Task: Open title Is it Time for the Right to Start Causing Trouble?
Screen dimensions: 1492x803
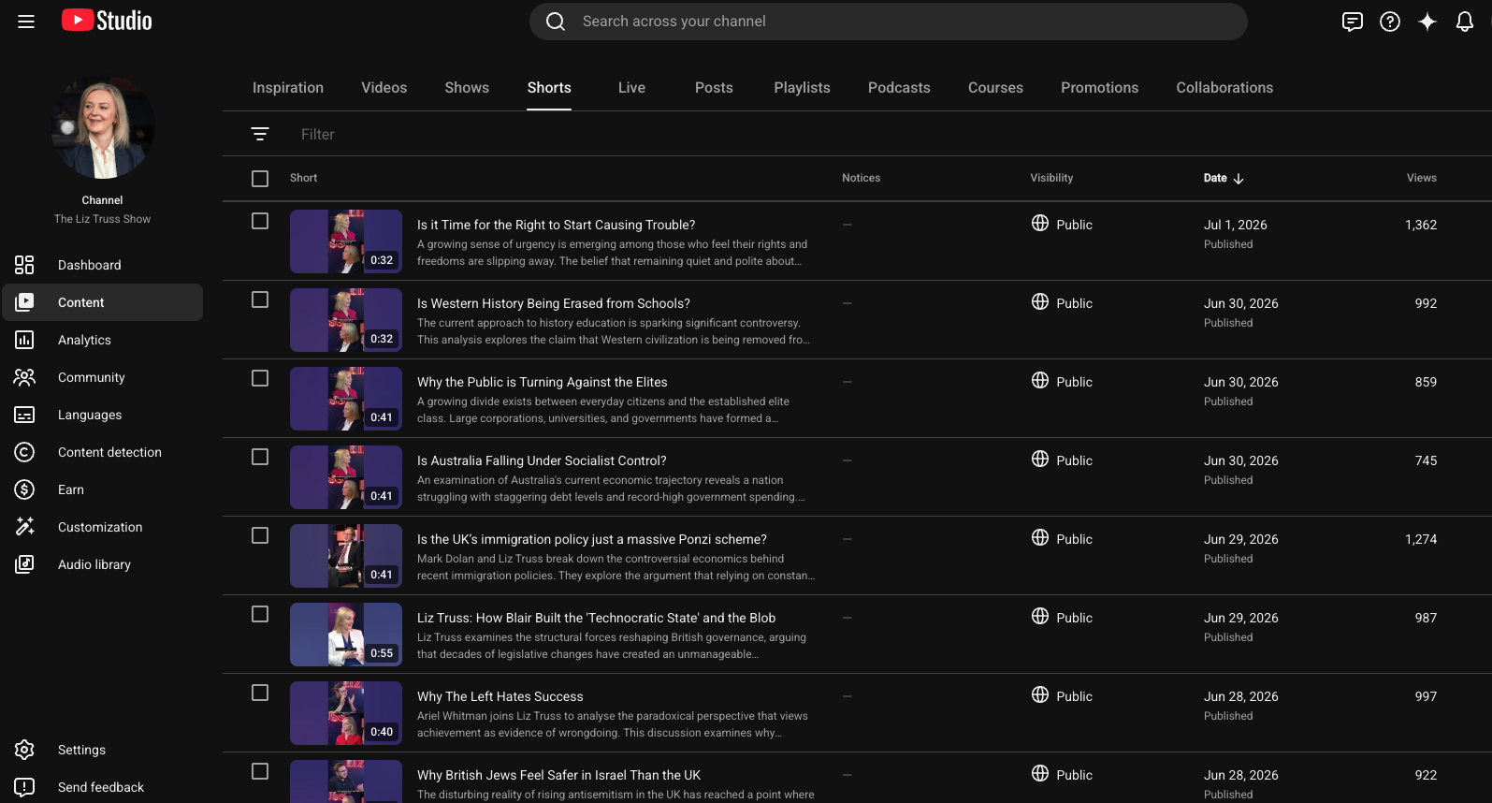Action: (x=556, y=225)
